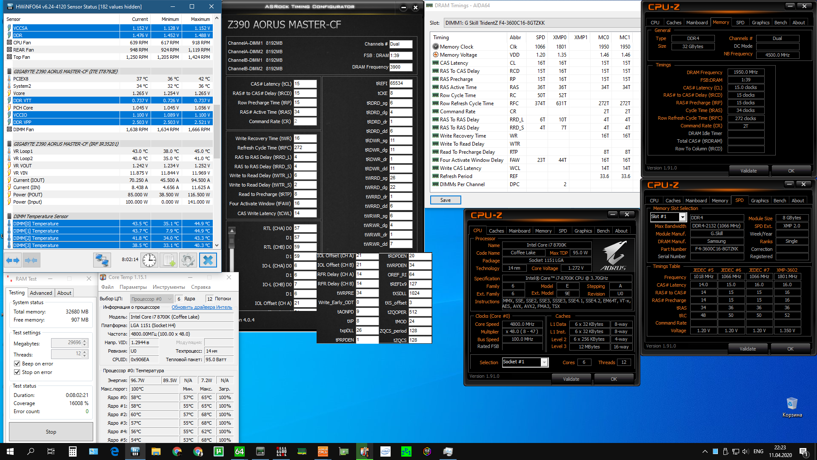The image size is (817, 460).
Task: Click the HWiNFO shrink columns arrows icon
Action: tap(31, 260)
